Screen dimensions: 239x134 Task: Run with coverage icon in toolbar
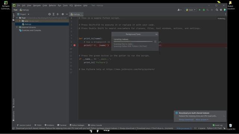click(x=208, y=10)
